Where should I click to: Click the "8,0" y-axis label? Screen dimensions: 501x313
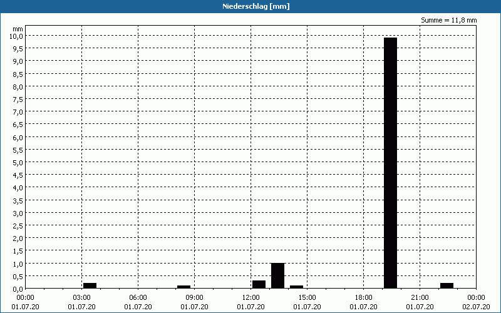(18, 86)
